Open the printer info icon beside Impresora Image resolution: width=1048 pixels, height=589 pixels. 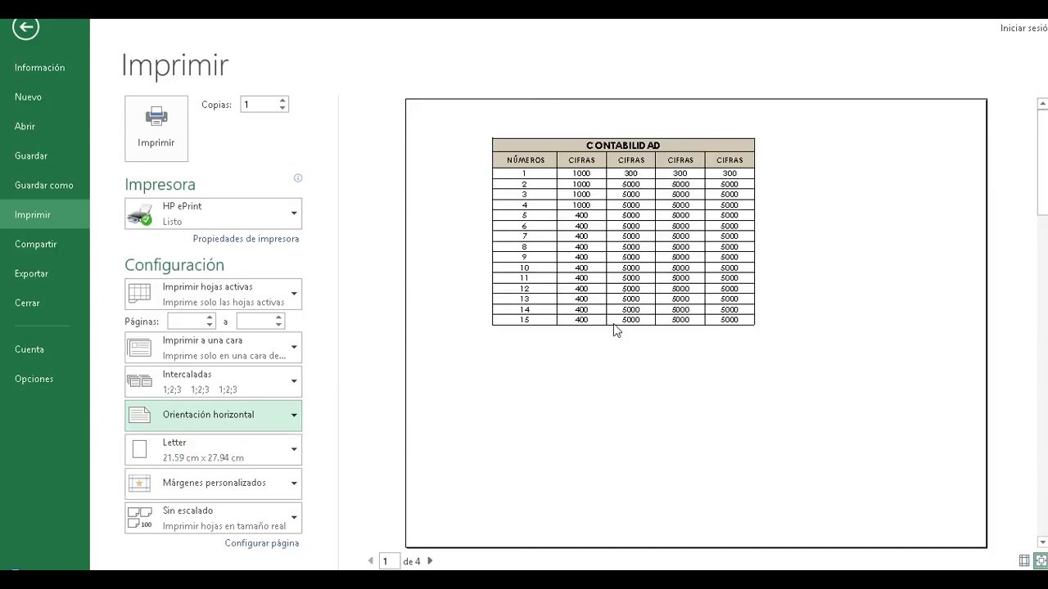click(298, 178)
